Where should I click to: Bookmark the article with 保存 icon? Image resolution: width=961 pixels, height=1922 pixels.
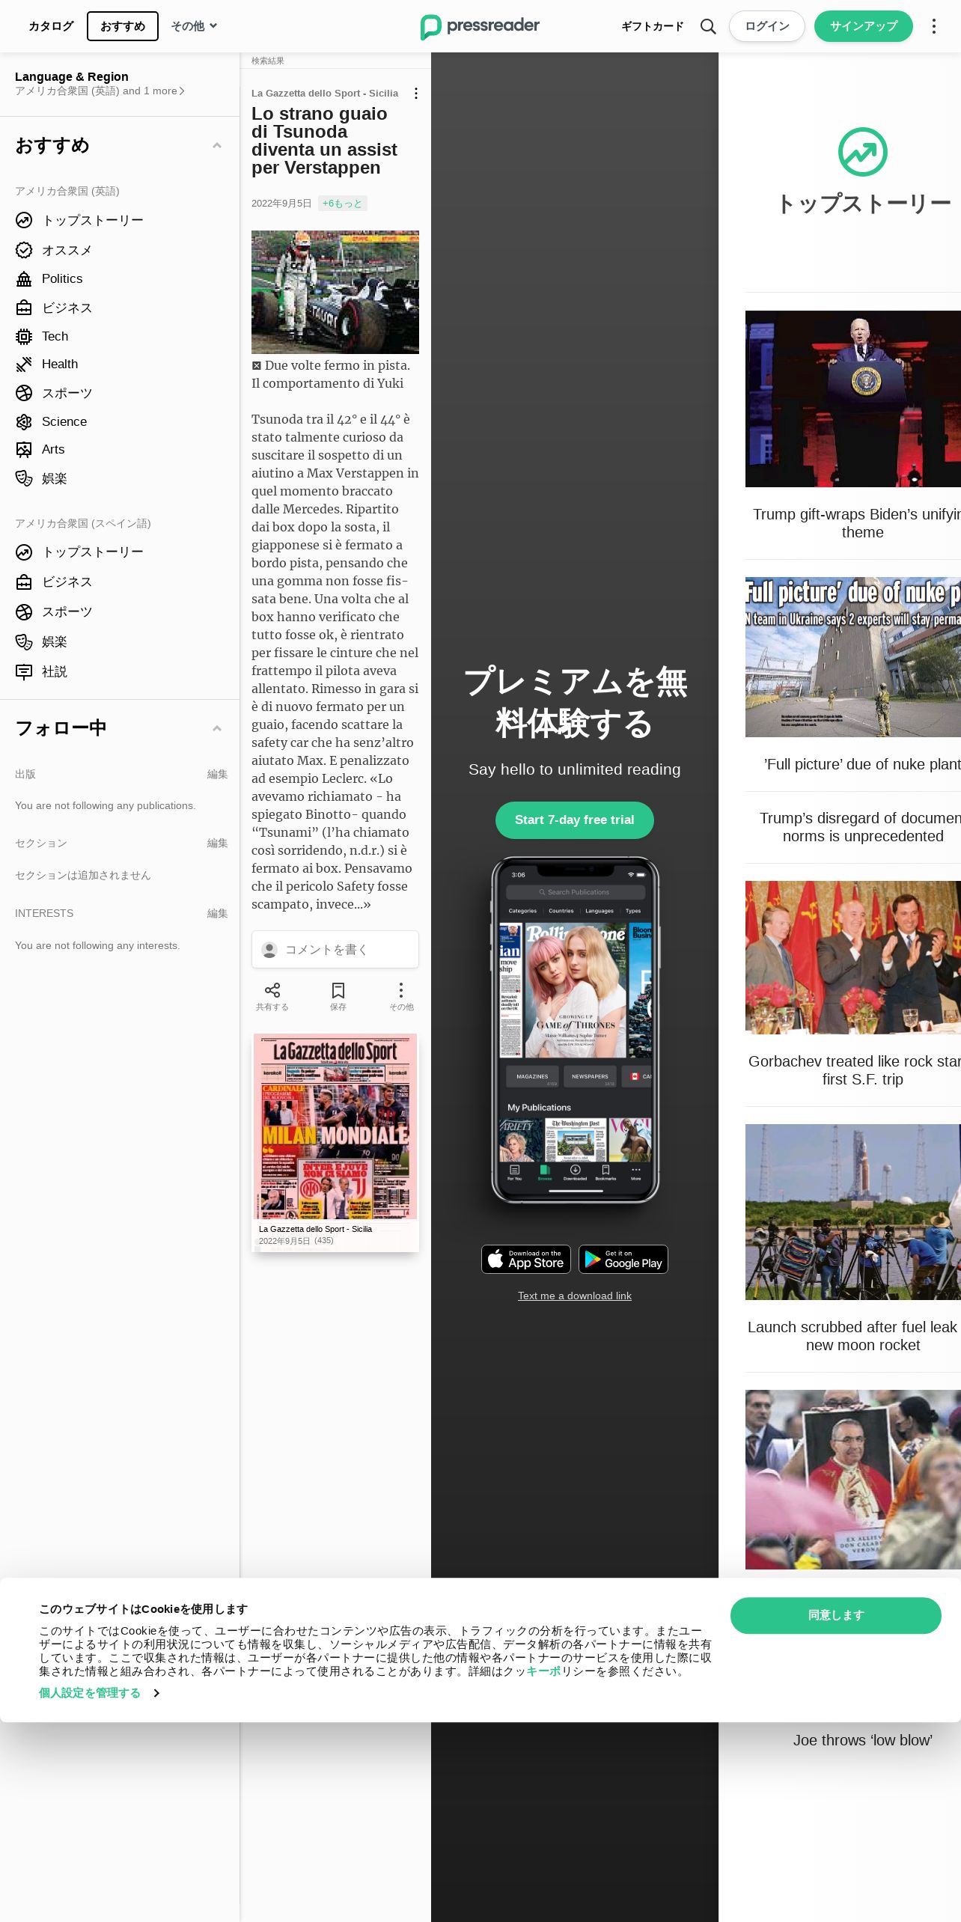coord(338,990)
